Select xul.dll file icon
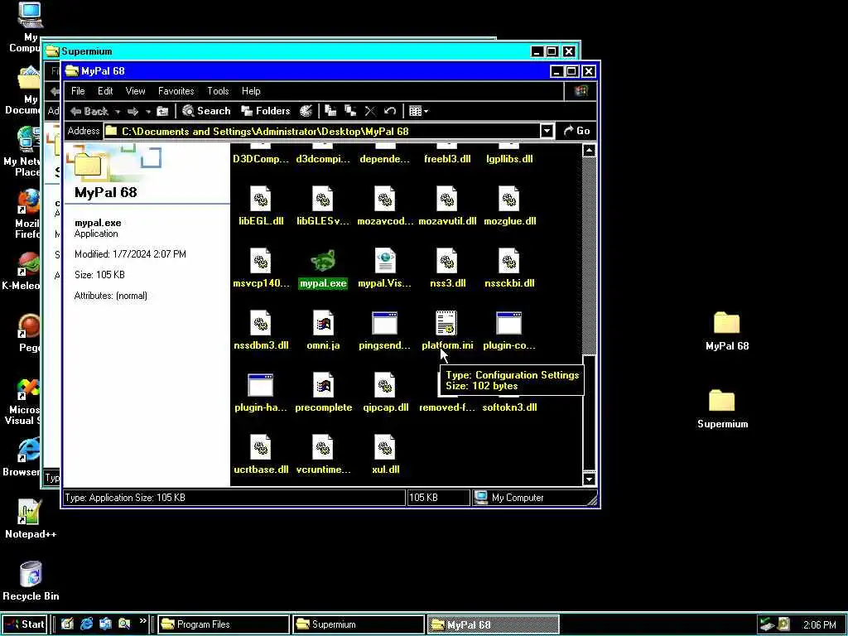 point(385,448)
